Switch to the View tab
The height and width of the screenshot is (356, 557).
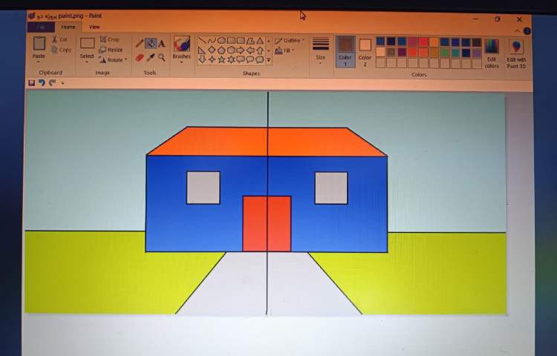(94, 27)
